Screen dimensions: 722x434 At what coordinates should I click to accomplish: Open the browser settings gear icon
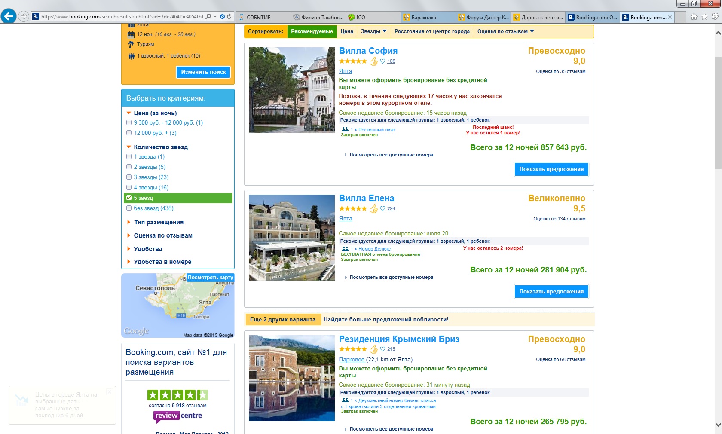click(x=715, y=17)
